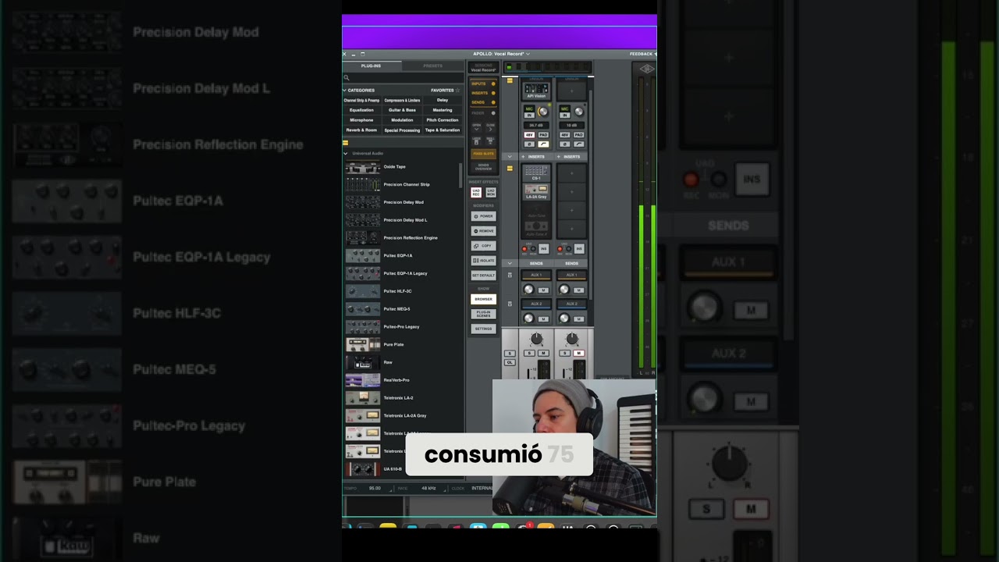Select the Oxide Tape plug-in thumbnail
Screen dimensions: 999x562
pyautogui.click(x=363, y=167)
